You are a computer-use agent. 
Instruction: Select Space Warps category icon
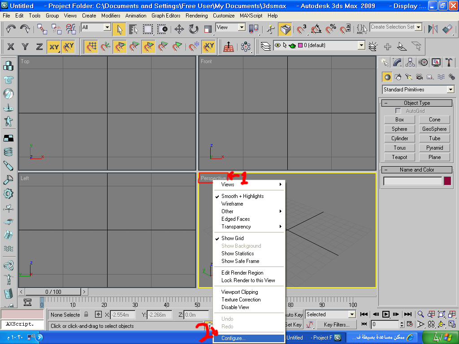click(441, 77)
